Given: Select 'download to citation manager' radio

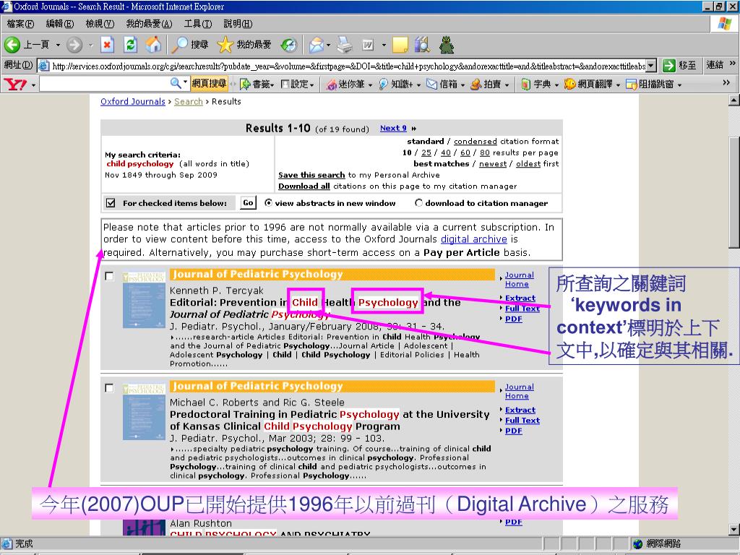Looking at the screenshot, I should coord(418,203).
